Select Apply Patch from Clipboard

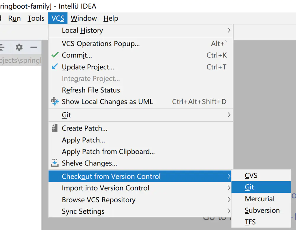tap(141, 152)
